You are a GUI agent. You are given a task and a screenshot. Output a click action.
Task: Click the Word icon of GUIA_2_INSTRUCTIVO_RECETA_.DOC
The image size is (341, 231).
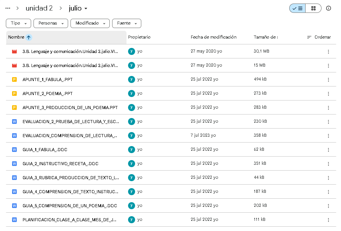14,164
